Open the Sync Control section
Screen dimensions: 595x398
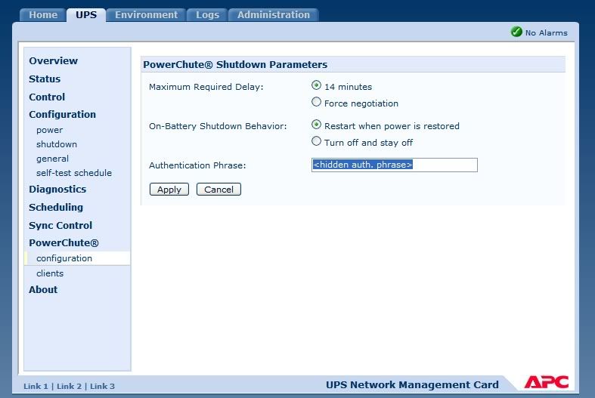[x=60, y=226]
